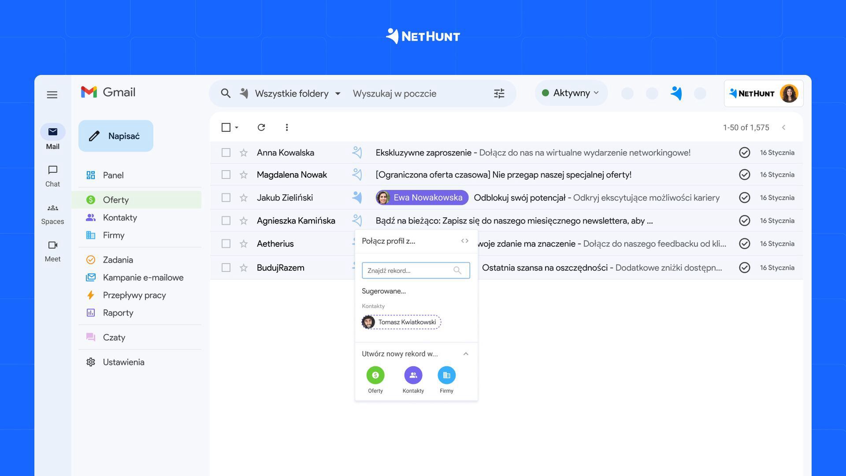This screenshot has width=846, height=476.
Task: Open the Ekskluzywne zaproszenie email subject
Action: coord(423,152)
